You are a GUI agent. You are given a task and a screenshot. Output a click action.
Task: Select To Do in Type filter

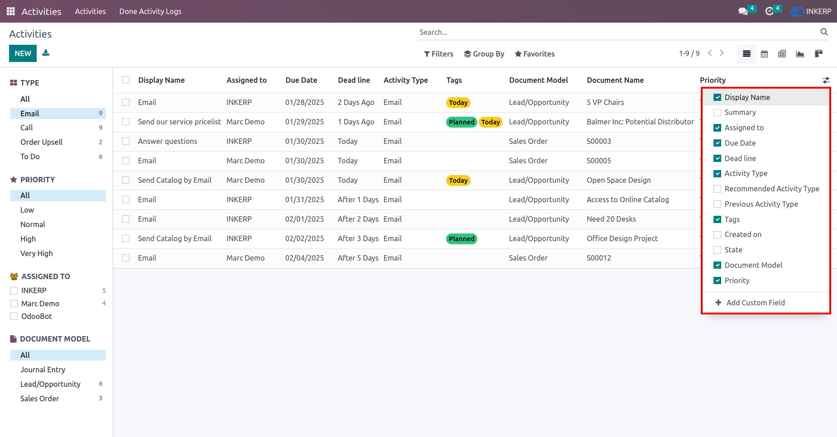pos(58,157)
